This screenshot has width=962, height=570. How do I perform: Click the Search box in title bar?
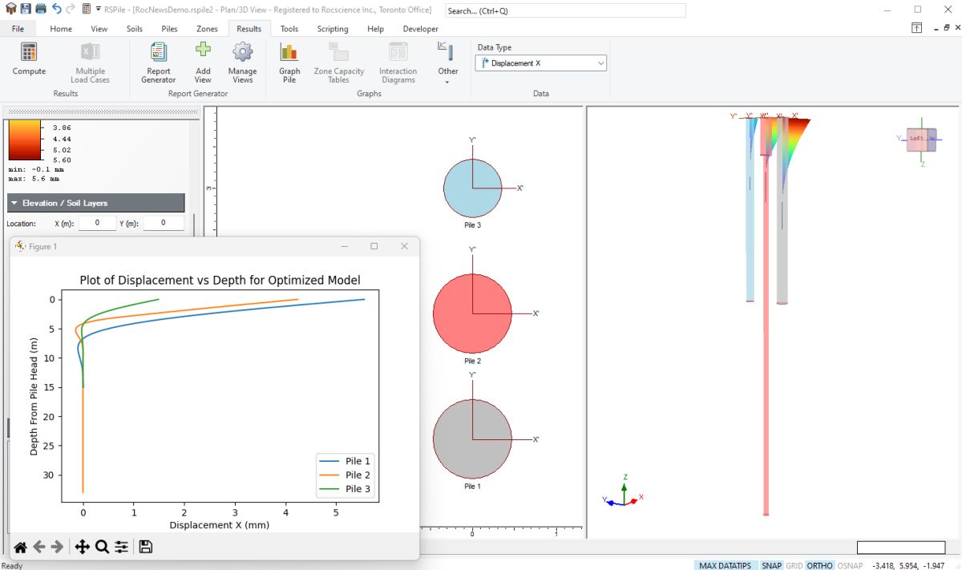[x=565, y=10]
